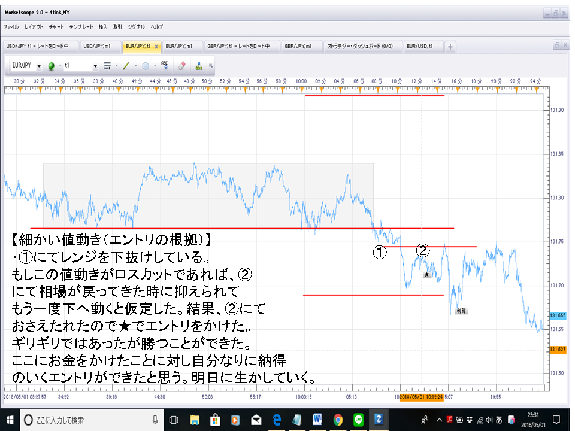Choose the ABC text label tool
Screen dimensions: 575x431
point(165,66)
